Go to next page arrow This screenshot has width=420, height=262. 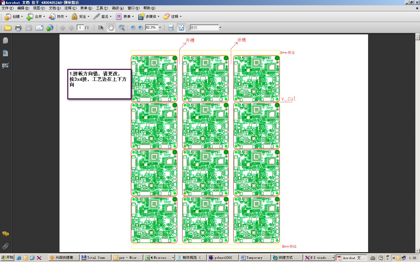71,28
